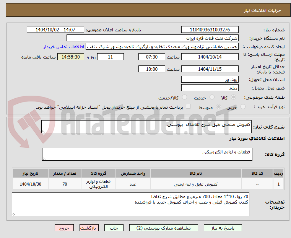Viewport: 291px width, 238px height.
Task: Click the جزئیات اطلاعات نیاز header title
Action: click(x=262, y=10)
